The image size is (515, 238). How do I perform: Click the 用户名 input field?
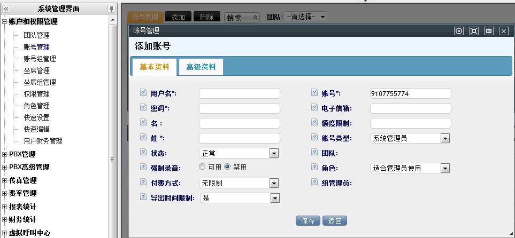click(239, 93)
